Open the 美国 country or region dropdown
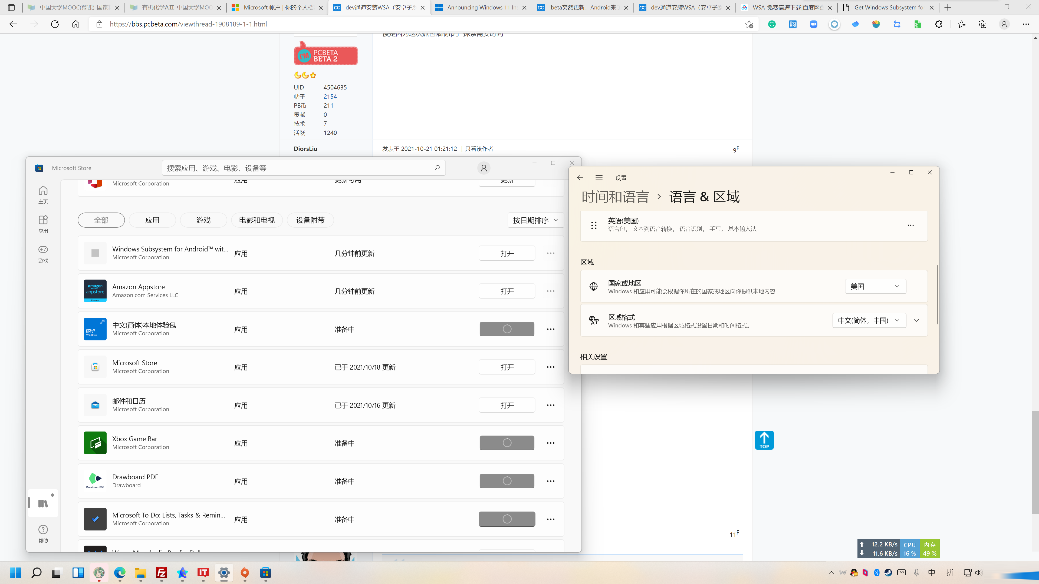Screen dimensions: 1039x584 click(875, 286)
